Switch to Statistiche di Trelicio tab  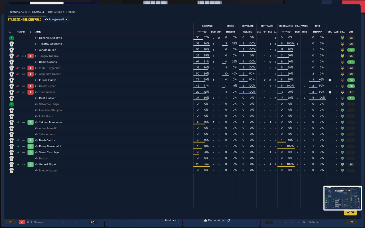pyautogui.click(x=62, y=12)
